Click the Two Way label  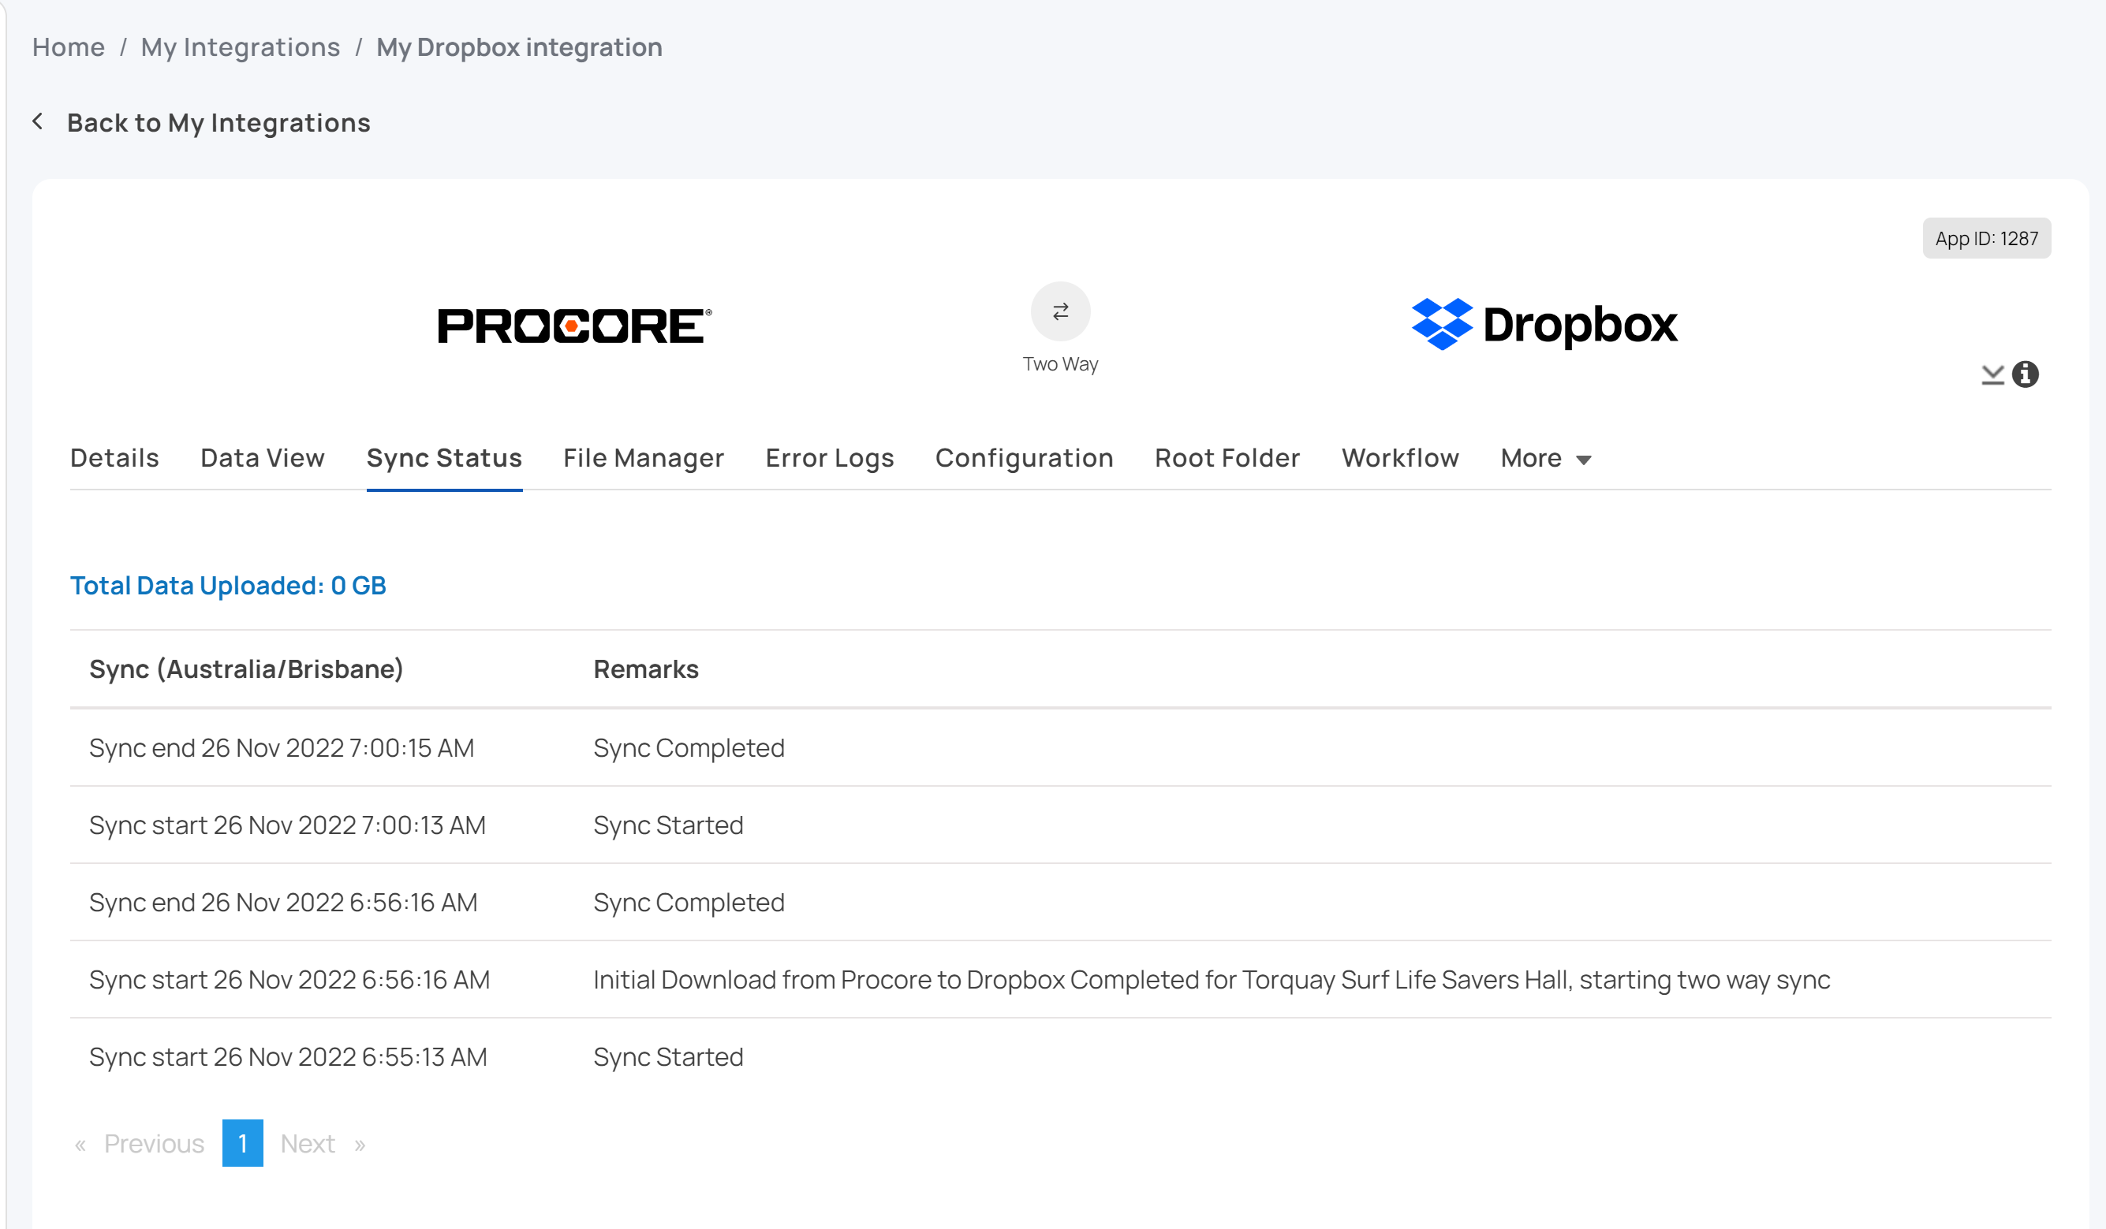pyautogui.click(x=1061, y=364)
